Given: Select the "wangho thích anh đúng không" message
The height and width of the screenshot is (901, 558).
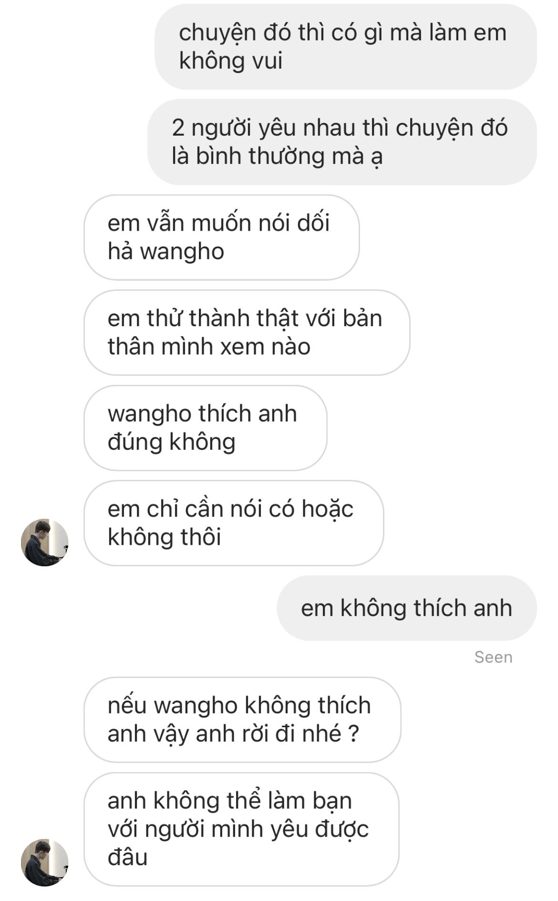Looking at the screenshot, I should click(x=206, y=428).
